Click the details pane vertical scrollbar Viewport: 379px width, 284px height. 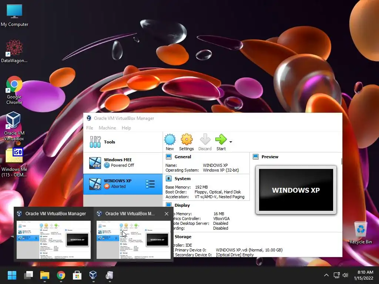342,161
